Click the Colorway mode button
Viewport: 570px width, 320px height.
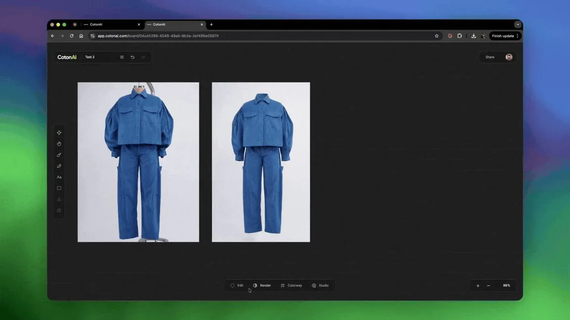291,285
